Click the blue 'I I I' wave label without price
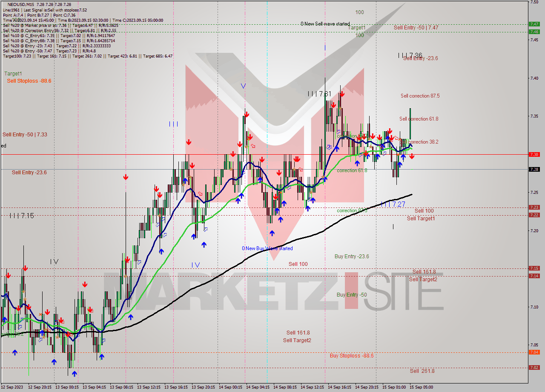The width and height of the screenshot is (545, 392). coord(173,124)
